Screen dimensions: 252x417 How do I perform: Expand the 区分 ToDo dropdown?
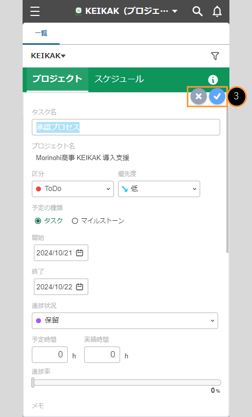(x=73, y=189)
